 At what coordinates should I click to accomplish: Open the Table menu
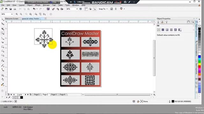coord(60,5)
